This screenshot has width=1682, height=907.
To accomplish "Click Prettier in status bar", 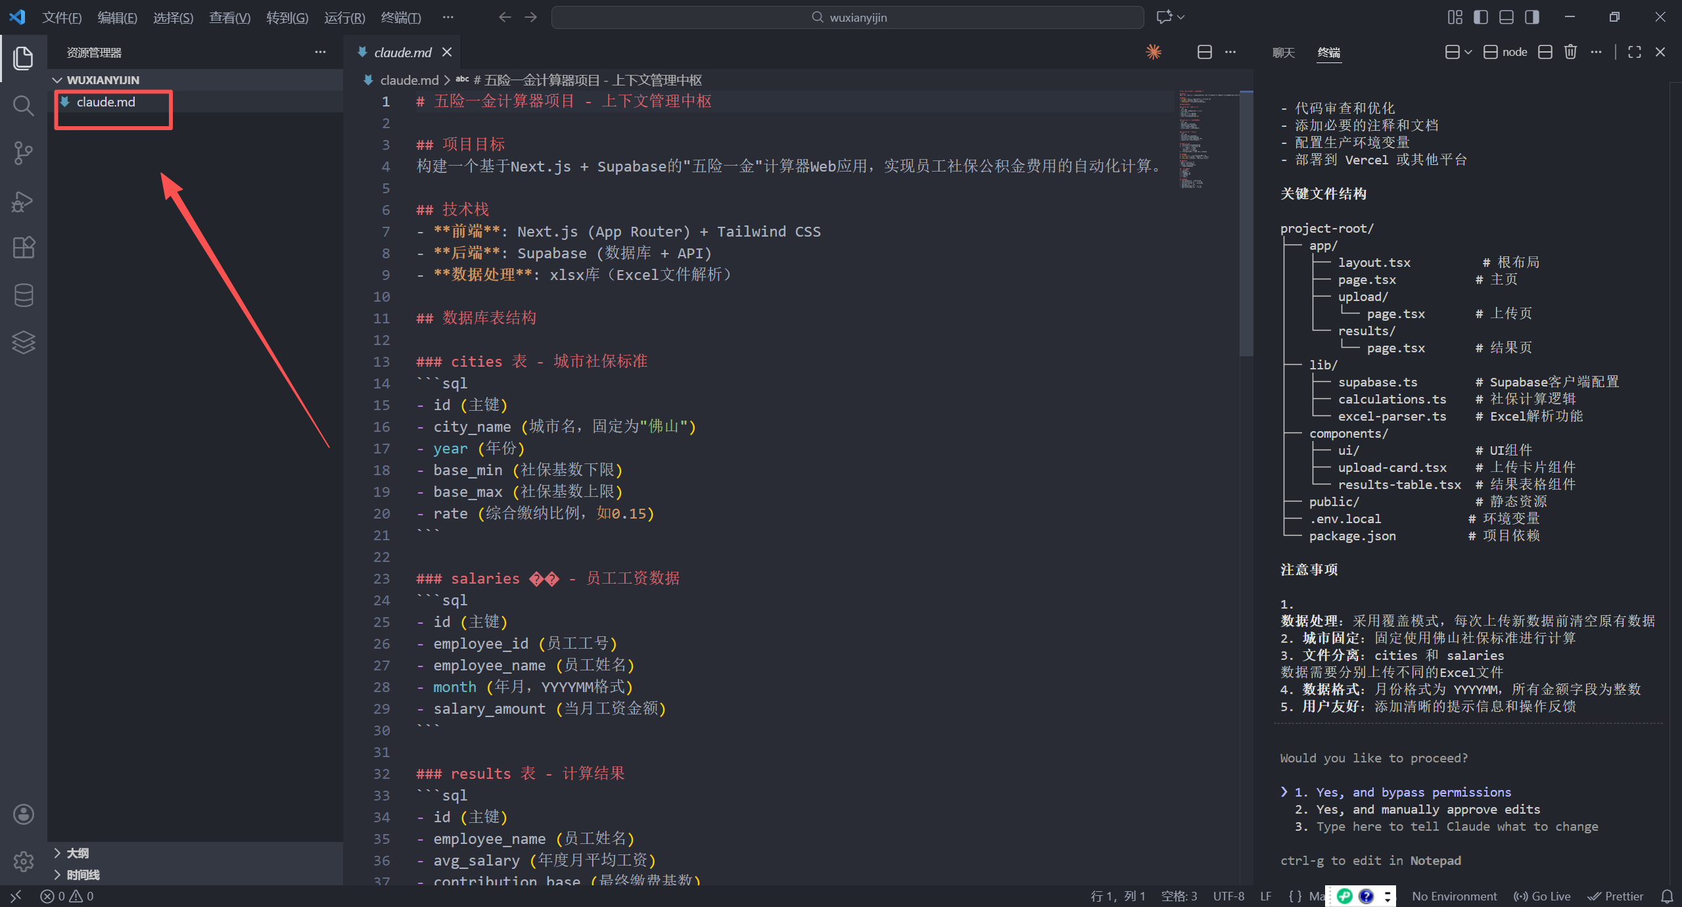I will (x=1616, y=896).
